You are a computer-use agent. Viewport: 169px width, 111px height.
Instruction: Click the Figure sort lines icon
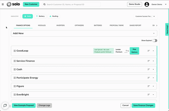click(x=149, y=86)
